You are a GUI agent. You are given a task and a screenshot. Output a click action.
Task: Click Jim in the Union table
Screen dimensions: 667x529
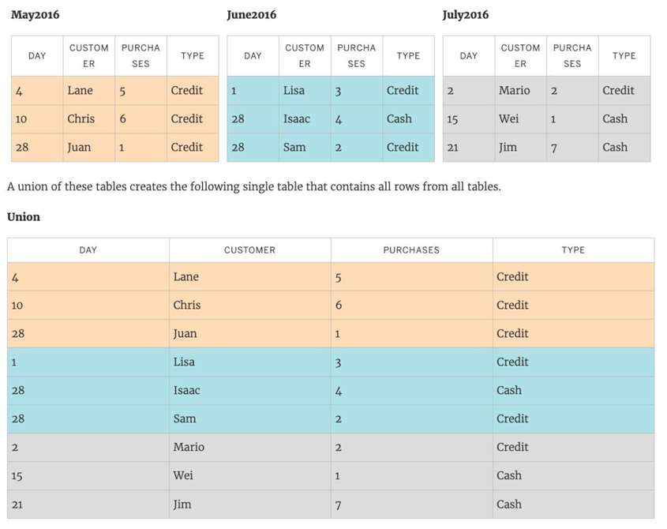pos(182,505)
